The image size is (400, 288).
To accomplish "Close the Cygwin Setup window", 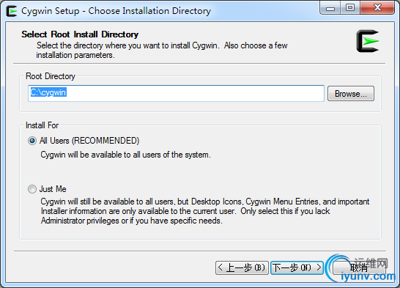I will tap(377, 8).
